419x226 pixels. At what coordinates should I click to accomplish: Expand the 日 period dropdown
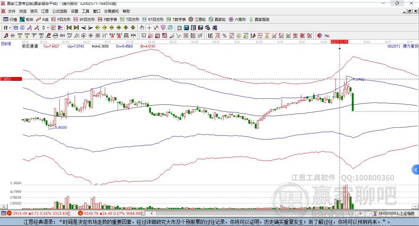10,28
